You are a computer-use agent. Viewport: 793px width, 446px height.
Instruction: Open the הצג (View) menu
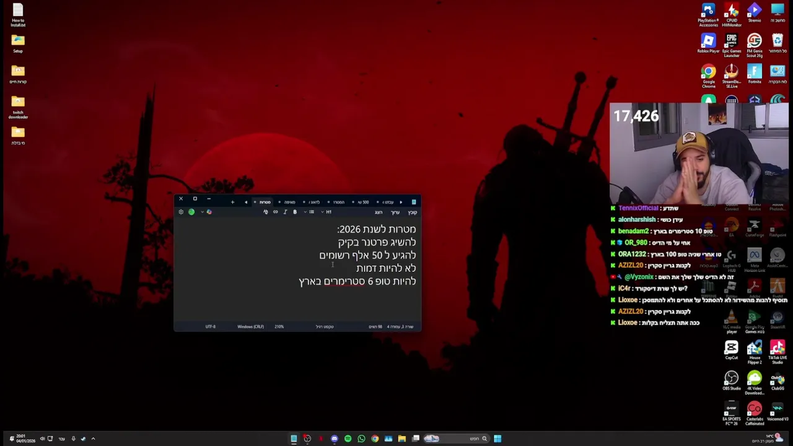tap(379, 212)
